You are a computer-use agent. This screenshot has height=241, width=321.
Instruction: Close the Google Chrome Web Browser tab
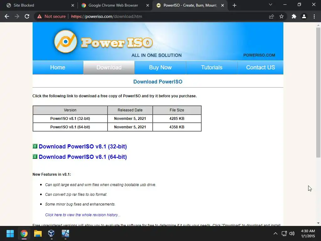point(148,5)
